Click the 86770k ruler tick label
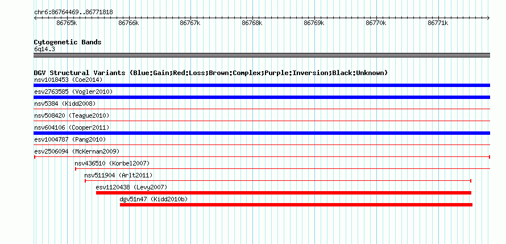The height and width of the screenshot is (244, 506). coord(376,23)
